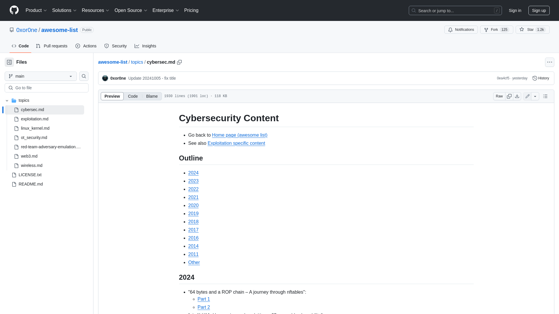The width and height of the screenshot is (559, 314).
Task: Open commit message Update 20241005 link
Action: click(x=152, y=78)
